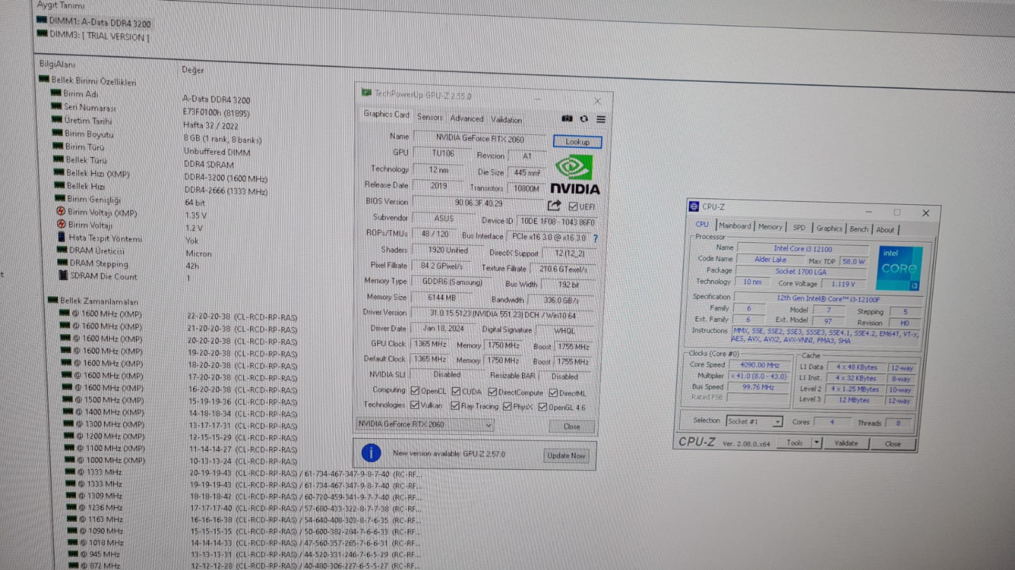Click the CPU-Z title bar app icon
Image resolution: width=1015 pixels, height=570 pixels.
pos(694,206)
